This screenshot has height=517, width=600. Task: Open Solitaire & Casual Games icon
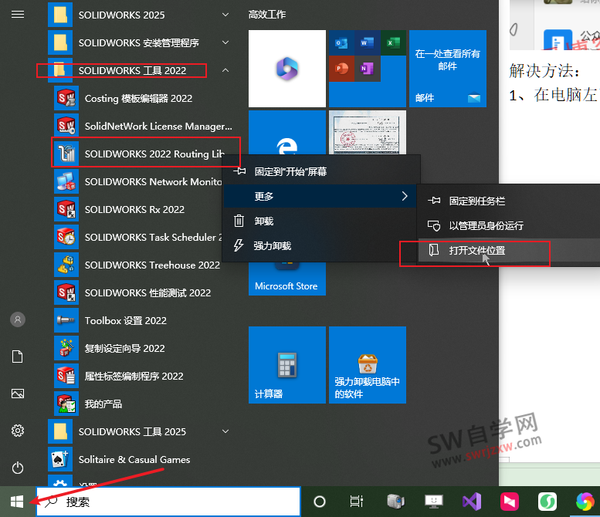[60, 459]
